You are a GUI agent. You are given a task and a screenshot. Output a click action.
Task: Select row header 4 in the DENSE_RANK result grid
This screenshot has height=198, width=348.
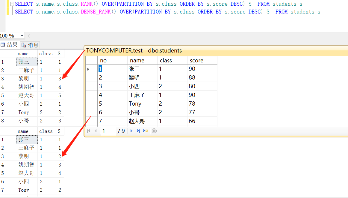point(8,165)
